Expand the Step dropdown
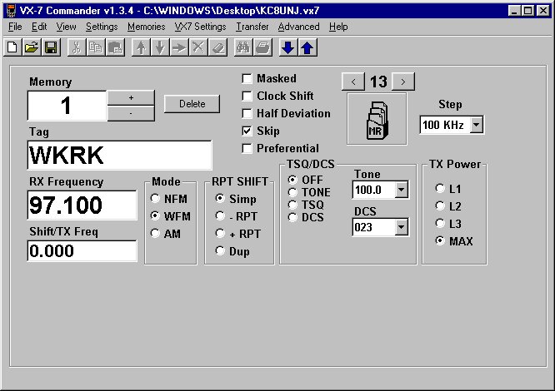 click(x=477, y=125)
